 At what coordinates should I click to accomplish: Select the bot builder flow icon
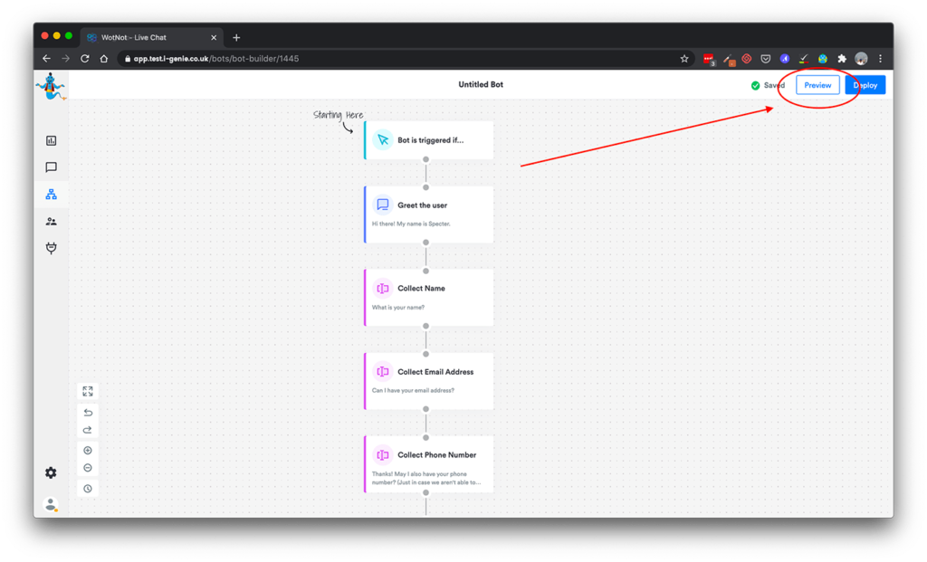[51, 195]
